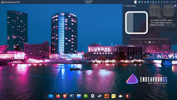This screenshot has height=100, width=177.
Task: Seek along the media position slider track
Action: [x=150, y=39]
